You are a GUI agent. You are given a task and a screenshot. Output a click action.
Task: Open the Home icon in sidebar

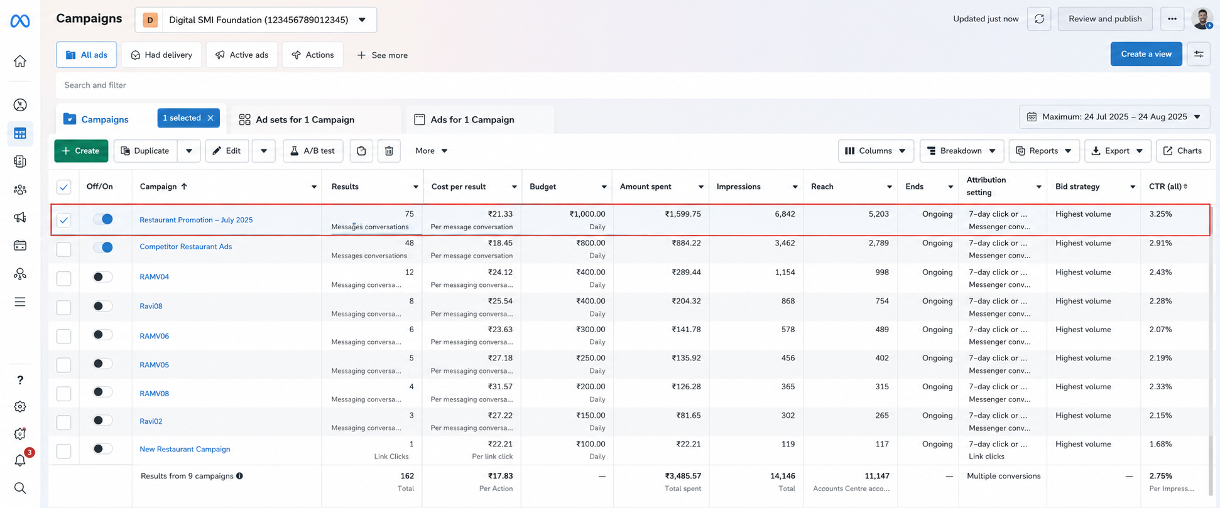coord(20,61)
